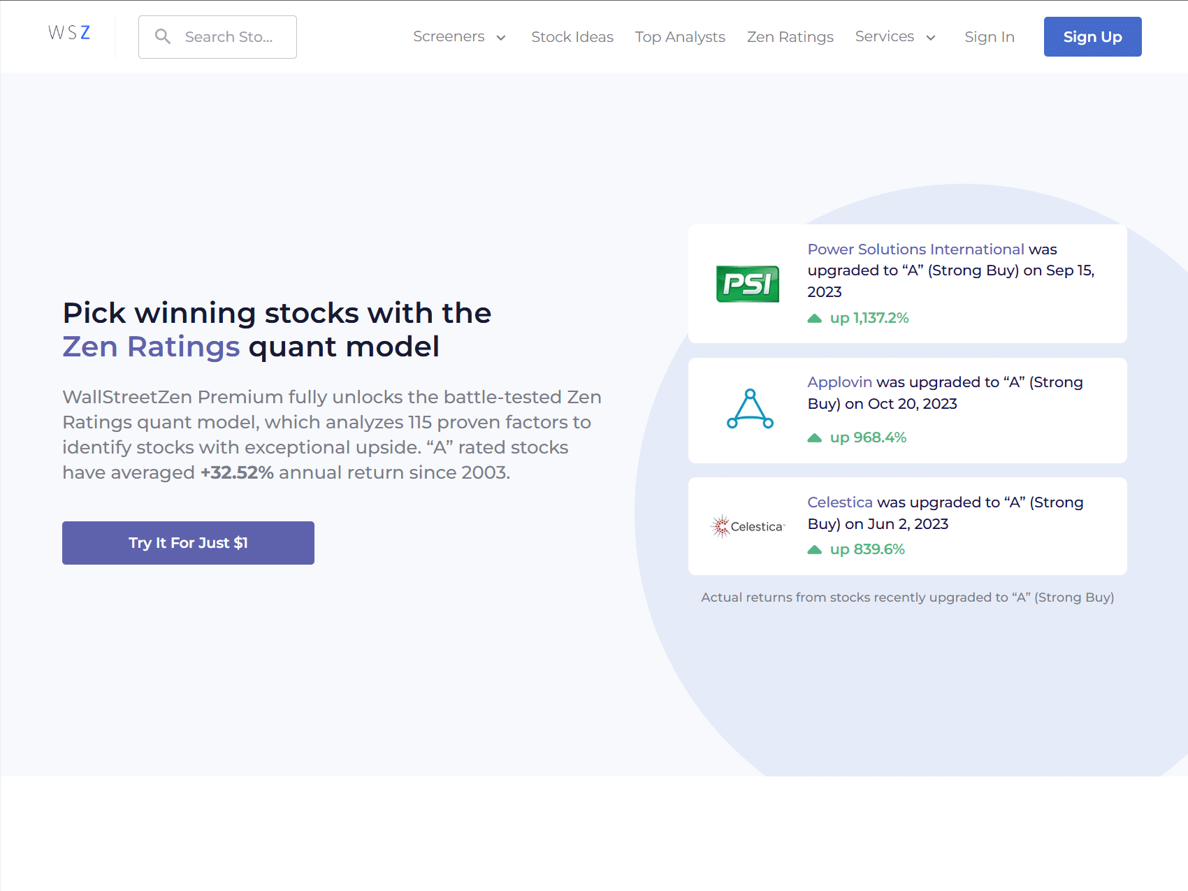Click the Sign Up button

(1092, 36)
